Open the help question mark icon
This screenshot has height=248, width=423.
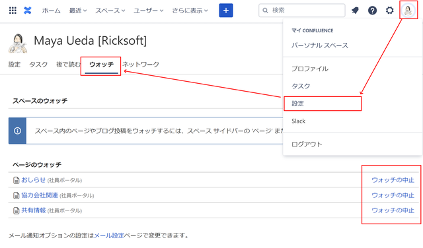372,11
